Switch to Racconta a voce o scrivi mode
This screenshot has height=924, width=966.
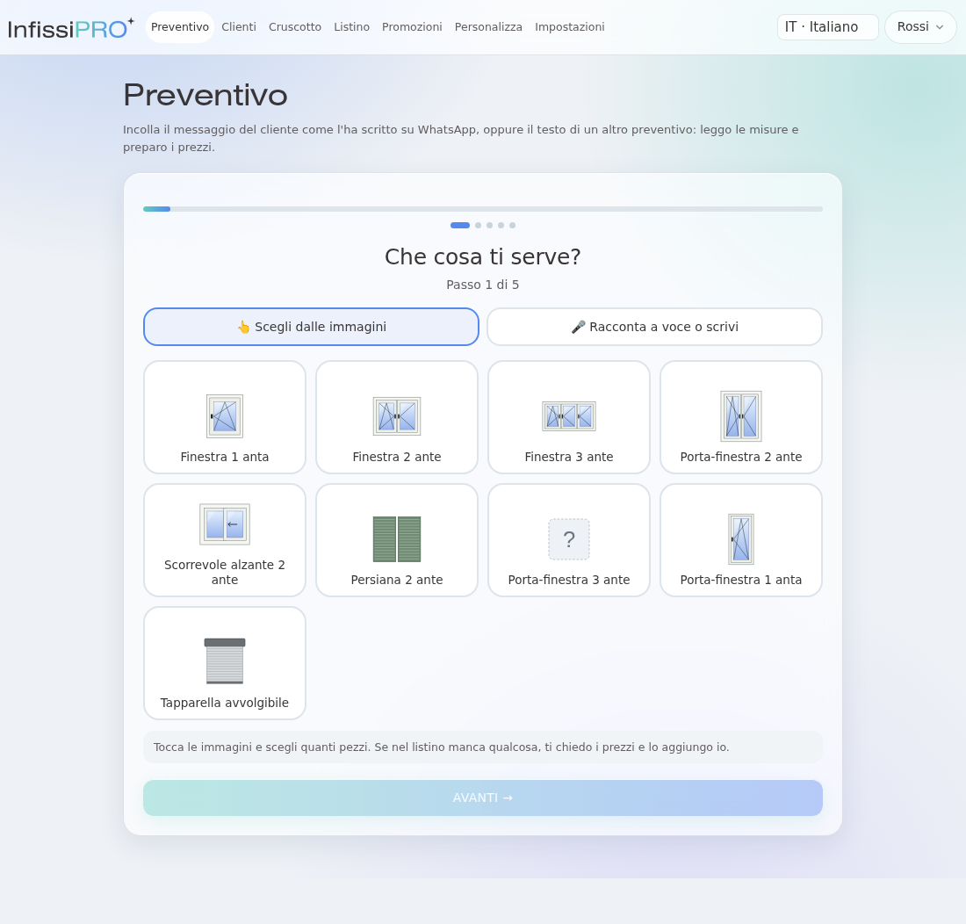tap(654, 327)
